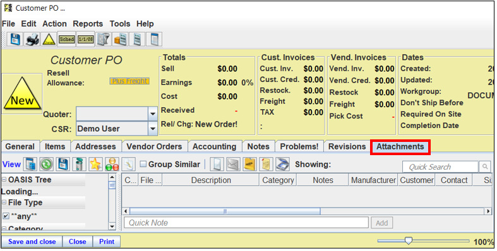497x251 pixels.
Task: Open the Reports menu
Action: point(88,24)
